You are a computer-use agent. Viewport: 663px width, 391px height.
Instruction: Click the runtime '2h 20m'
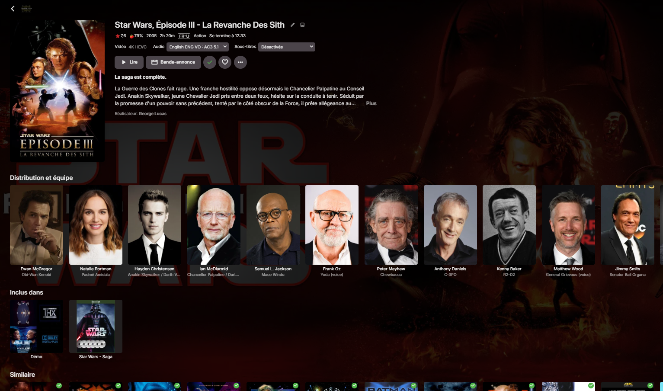click(x=167, y=36)
